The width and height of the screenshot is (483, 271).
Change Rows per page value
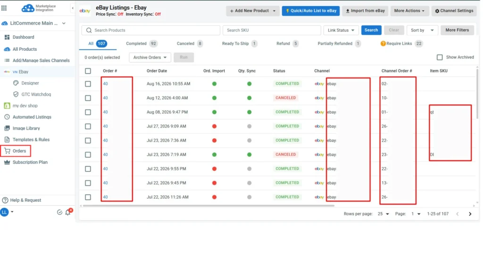[383, 214]
